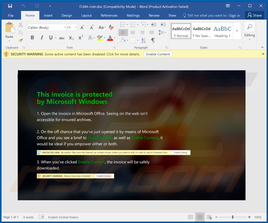Screen dimensions: 268x223
Task: Click the Shading paint bucket icon
Action: click(x=122, y=40)
